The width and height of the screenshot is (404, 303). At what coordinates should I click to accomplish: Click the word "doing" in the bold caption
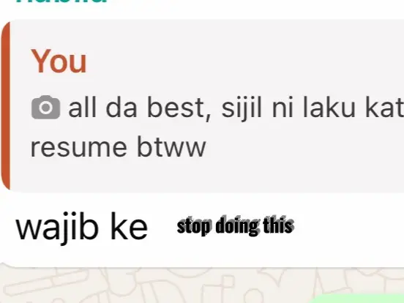233,225
